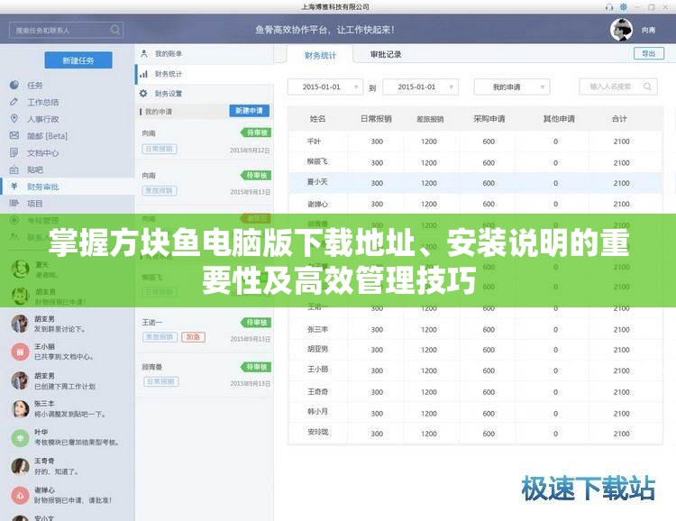Click the 人事行政 location pin icon
Screen dimensions: 676x521
14,119
